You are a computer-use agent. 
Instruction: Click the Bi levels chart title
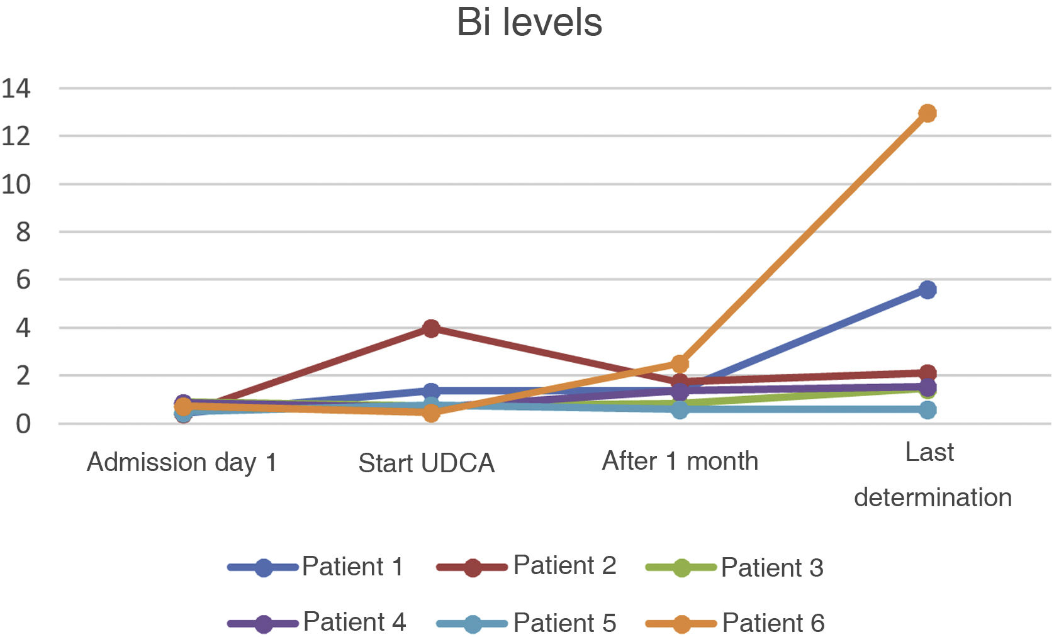pyautogui.click(x=529, y=23)
